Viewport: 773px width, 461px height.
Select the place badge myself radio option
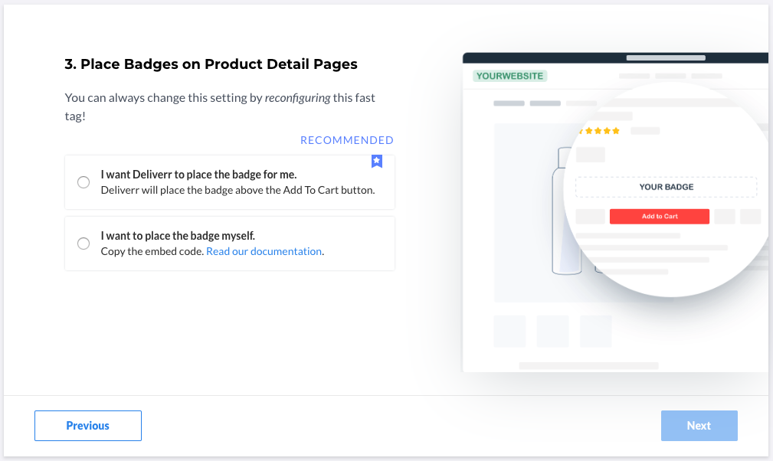click(x=84, y=244)
